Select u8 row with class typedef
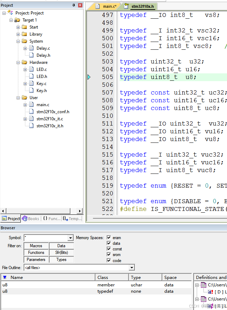 pyautogui.click(x=96, y=291)
